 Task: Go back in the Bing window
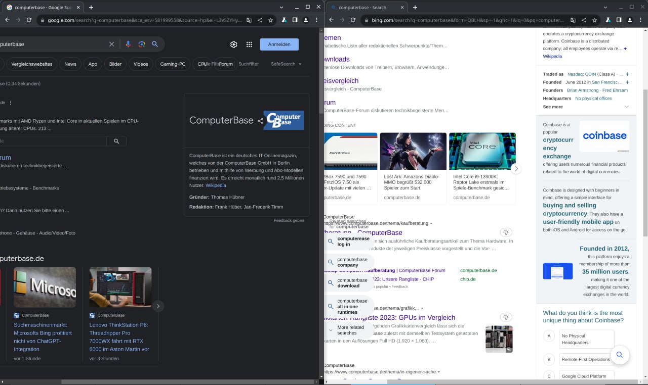(x=332, y=20)
